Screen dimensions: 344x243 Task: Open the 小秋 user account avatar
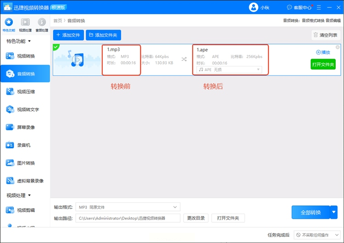point(253,7)
